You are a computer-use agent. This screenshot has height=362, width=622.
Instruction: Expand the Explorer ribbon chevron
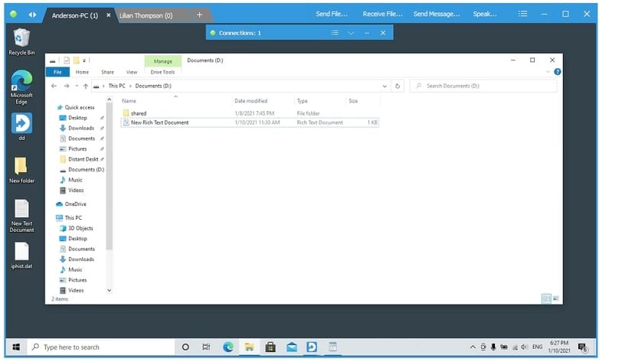coord(547,72)
